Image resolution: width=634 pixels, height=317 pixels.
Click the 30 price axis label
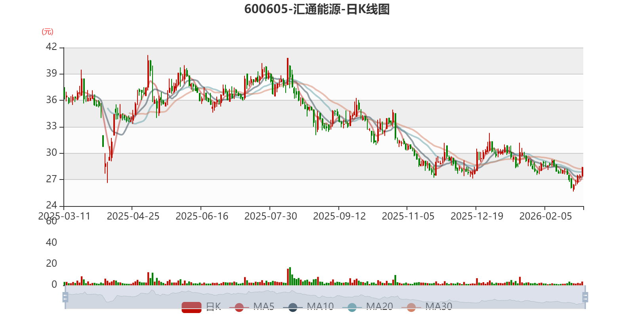pyautogui.click(x=52, y=153)
